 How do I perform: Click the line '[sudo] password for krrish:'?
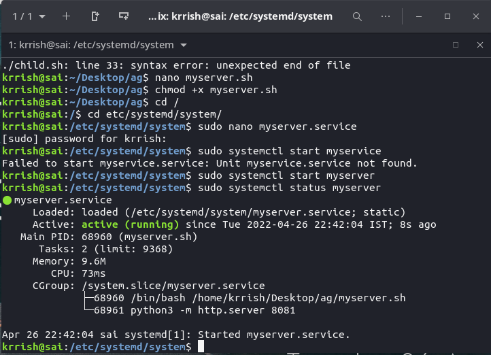(84, 139)
